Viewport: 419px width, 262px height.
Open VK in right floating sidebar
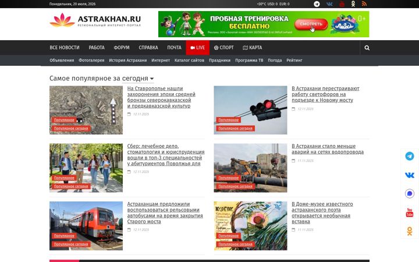click(x=409, y=175)
